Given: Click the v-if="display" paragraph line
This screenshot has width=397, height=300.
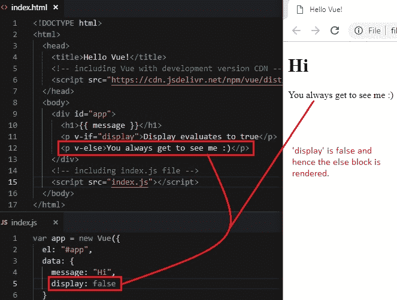Looking at the screenshot, I should (169, 137).
